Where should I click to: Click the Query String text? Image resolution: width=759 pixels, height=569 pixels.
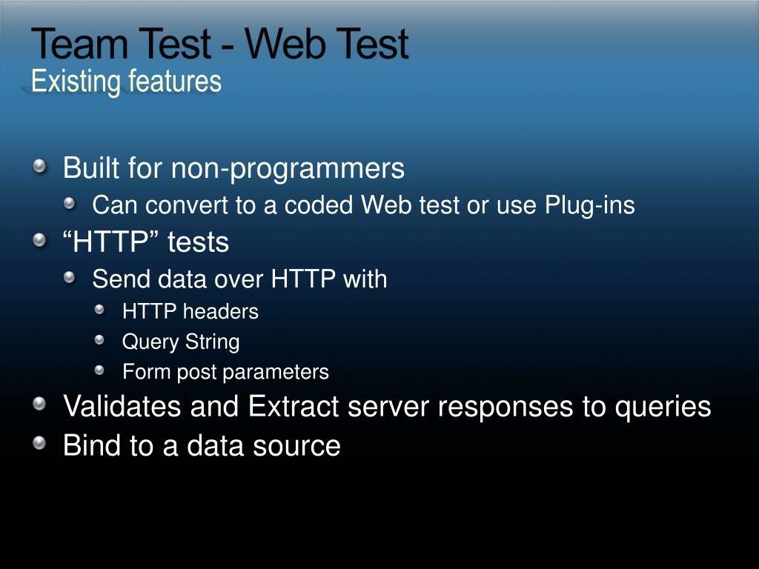tap(181, 342)
